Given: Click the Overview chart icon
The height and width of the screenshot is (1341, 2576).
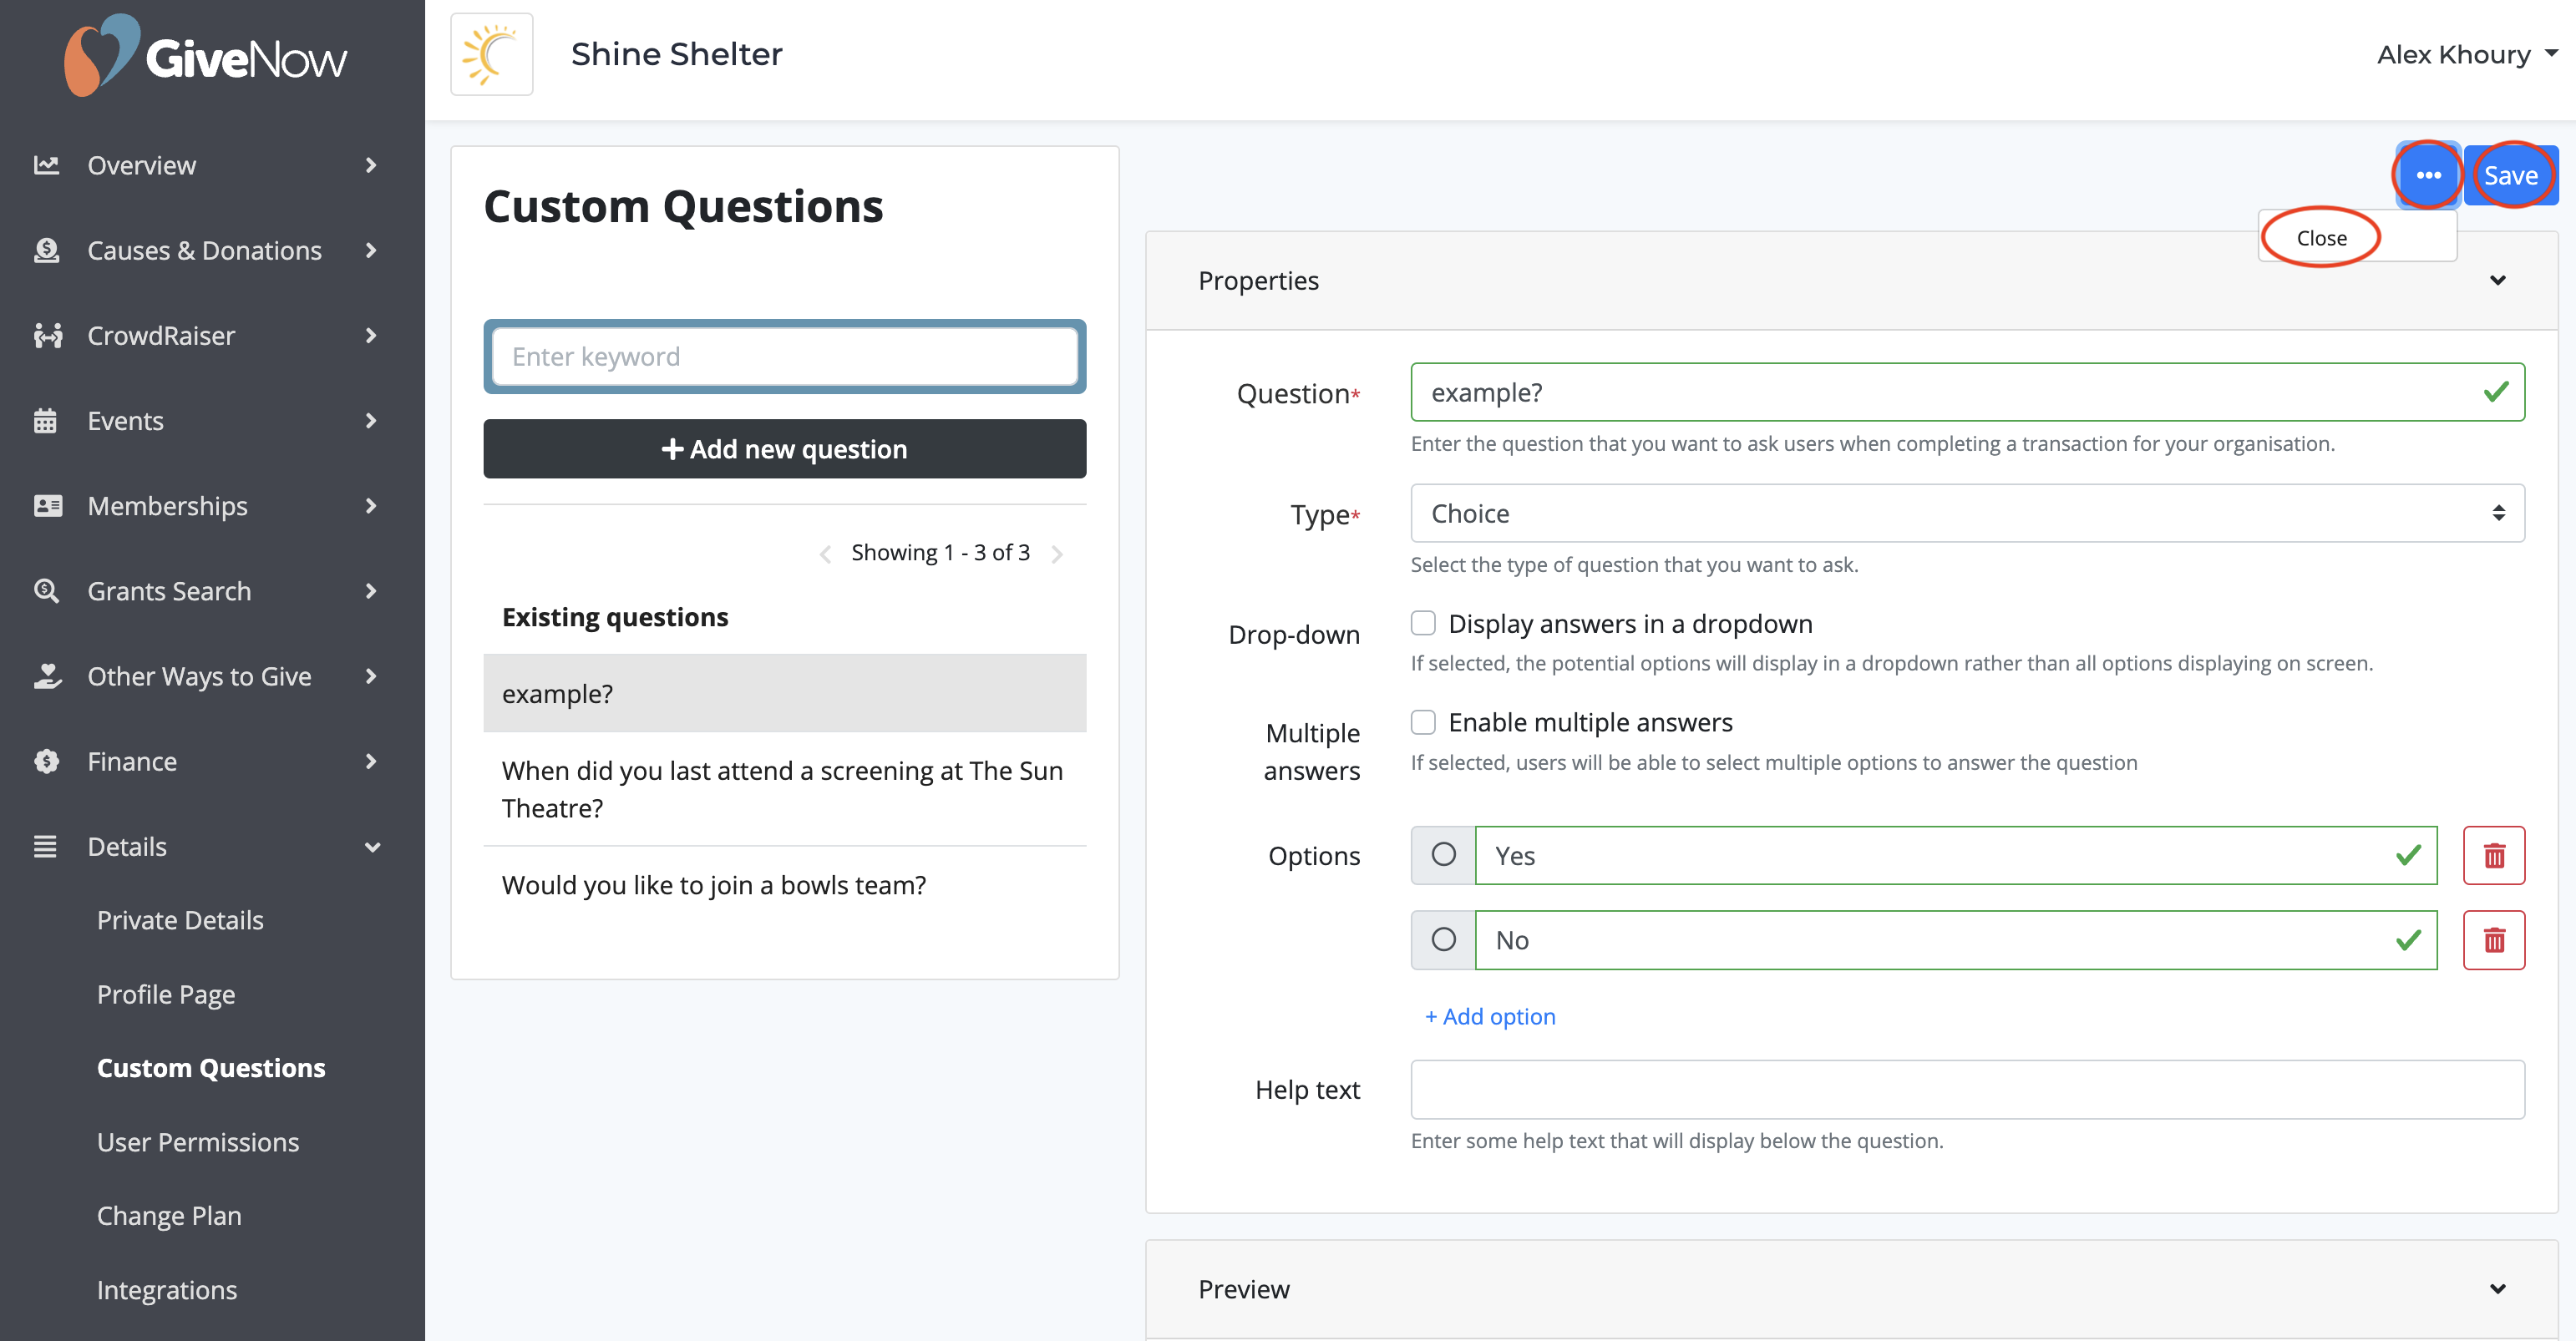Looking at the screenshot, I should tap(46, 165).
